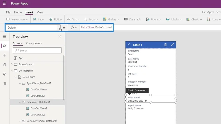Open the File menu
The image size is (221, 124).
click(x=8, y=12)
